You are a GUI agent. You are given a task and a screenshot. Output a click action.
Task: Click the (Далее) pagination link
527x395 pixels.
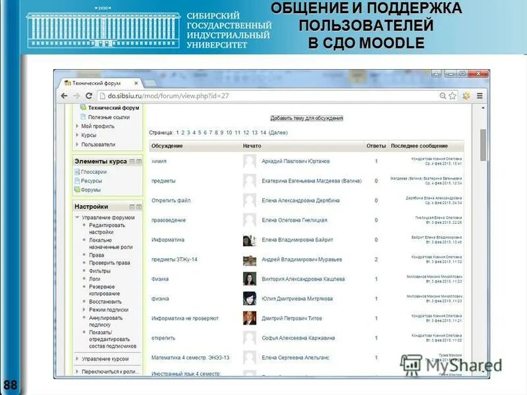pyautogui.click(x=278, y=133)
